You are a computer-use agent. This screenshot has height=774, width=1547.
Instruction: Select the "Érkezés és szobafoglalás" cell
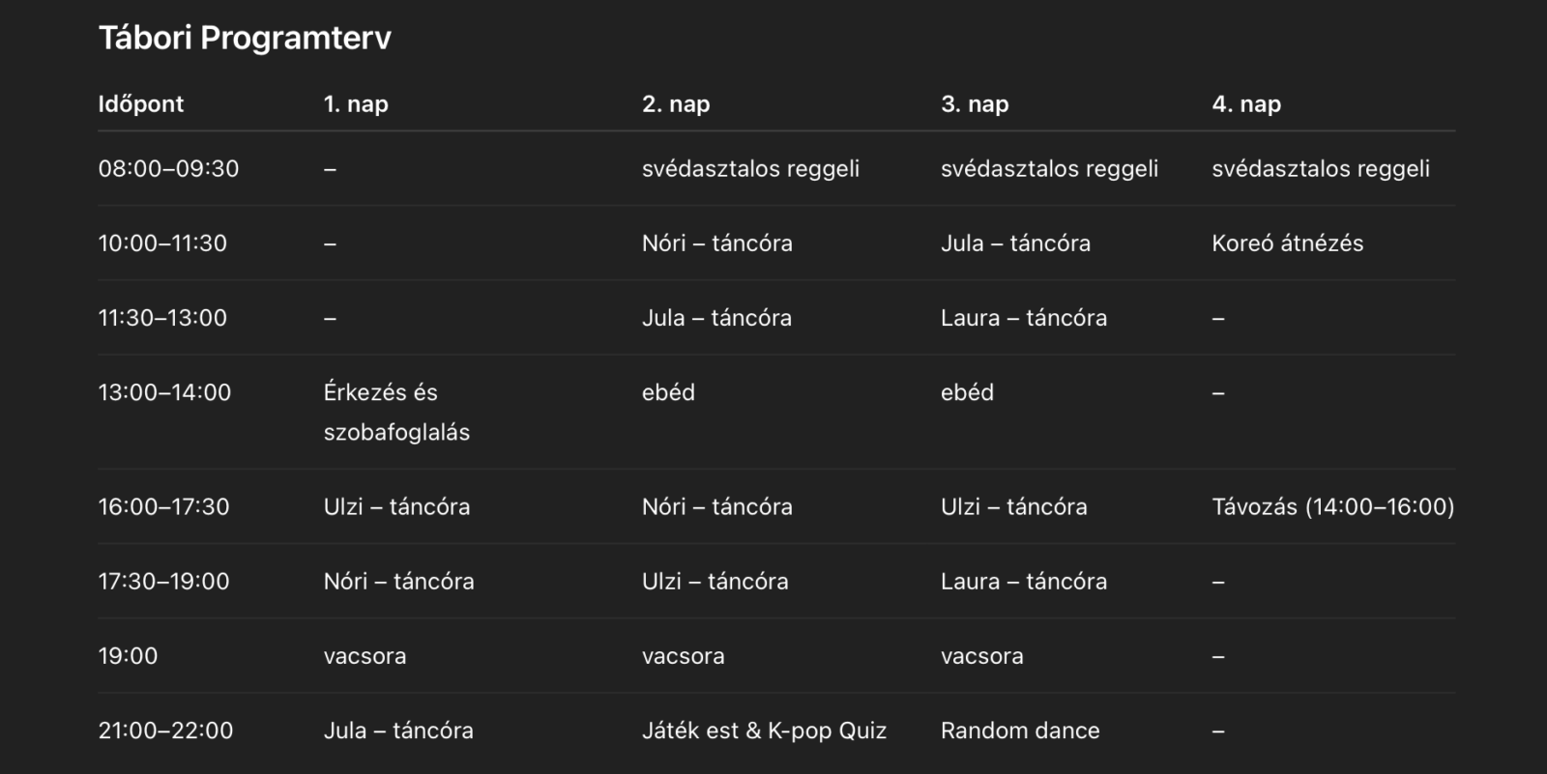pyautogui.click(x=396, y=412)
